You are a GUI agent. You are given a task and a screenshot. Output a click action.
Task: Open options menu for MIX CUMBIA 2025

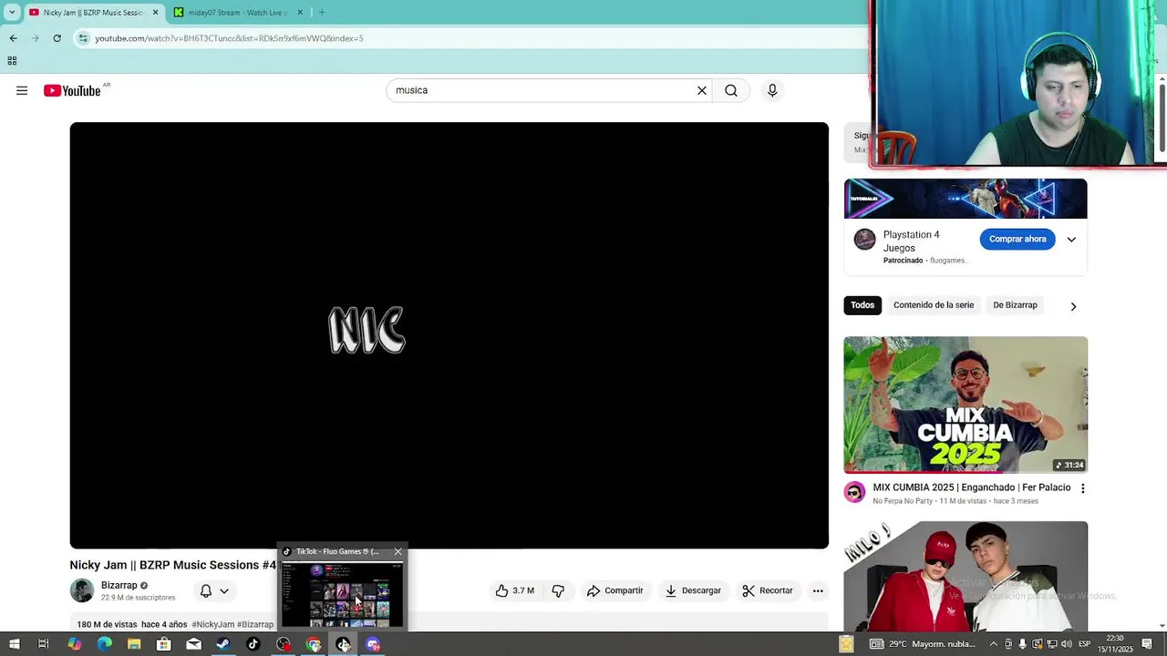click(x=1082, y=488)
